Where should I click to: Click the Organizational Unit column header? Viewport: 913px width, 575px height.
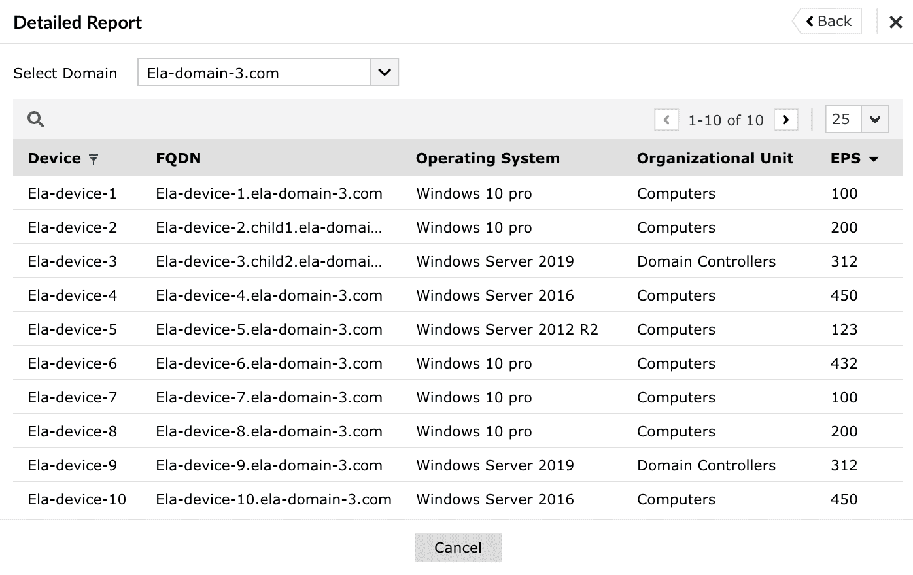[x=714, y=158]
